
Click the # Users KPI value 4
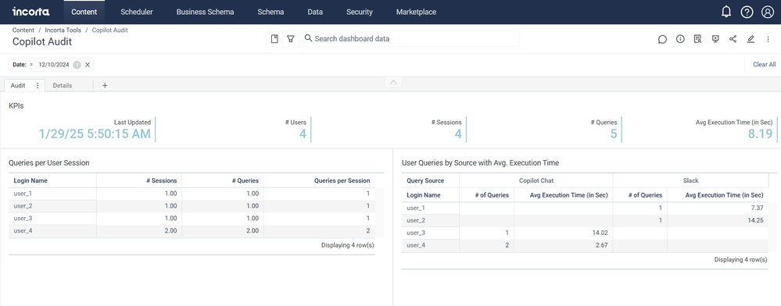303,133
